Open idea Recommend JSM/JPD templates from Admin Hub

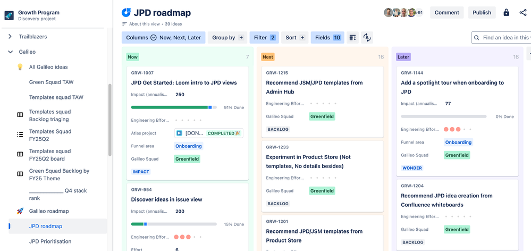[314, 87]
